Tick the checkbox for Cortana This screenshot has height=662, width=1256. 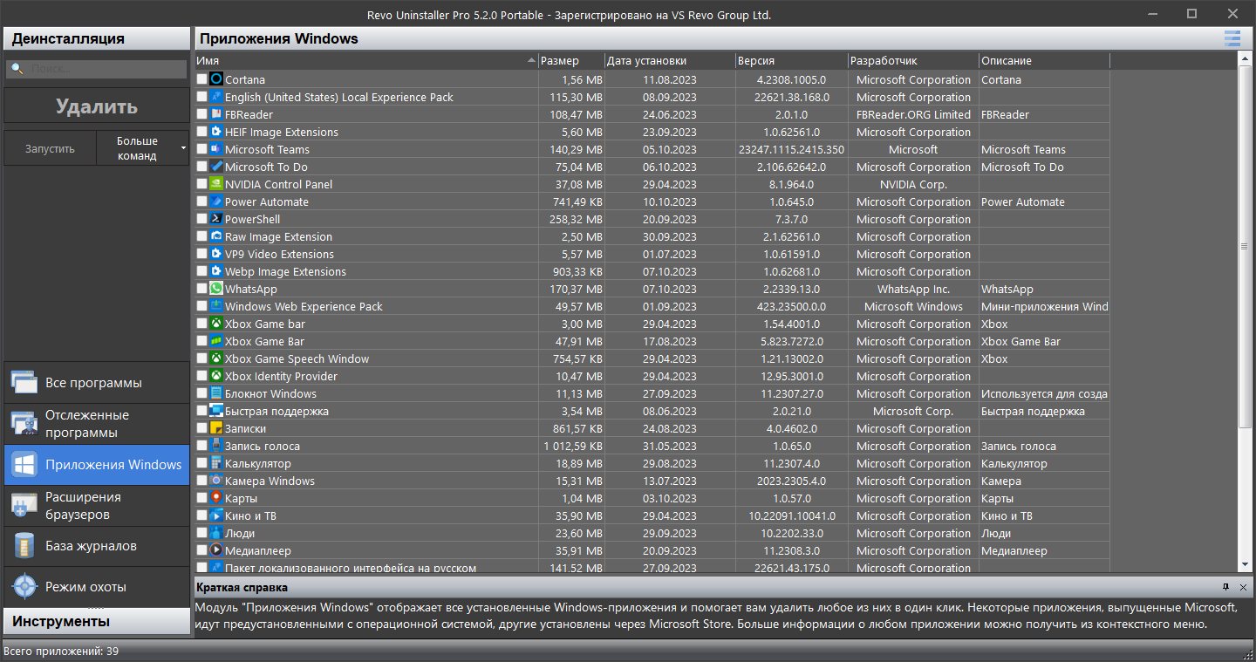pyautogui.click(x=202, y=79)
